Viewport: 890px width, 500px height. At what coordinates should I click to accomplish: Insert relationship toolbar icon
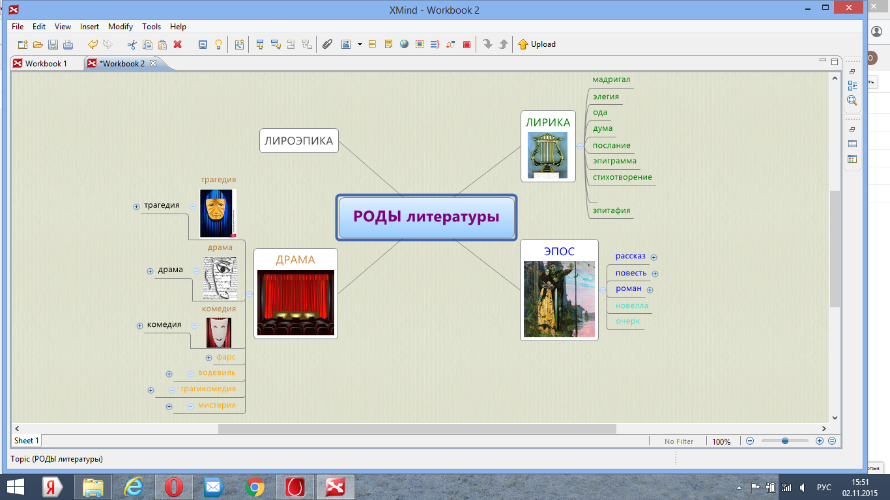coord(450,44)
